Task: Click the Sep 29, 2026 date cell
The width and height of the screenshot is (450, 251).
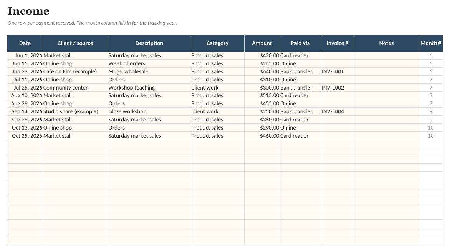Action: pos(25,120)
